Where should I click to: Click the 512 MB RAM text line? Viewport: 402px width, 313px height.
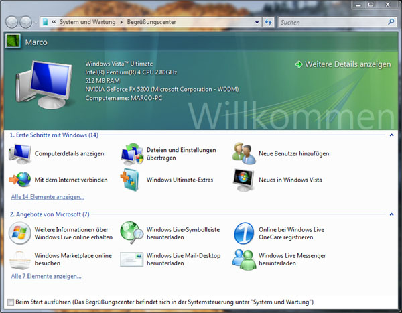pyautogui.click(x=103, y=81)
